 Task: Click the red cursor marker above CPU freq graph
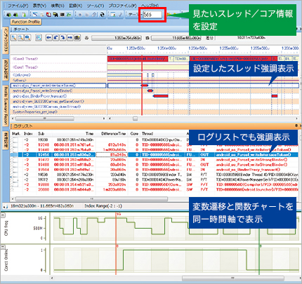(x=119, y=214)
